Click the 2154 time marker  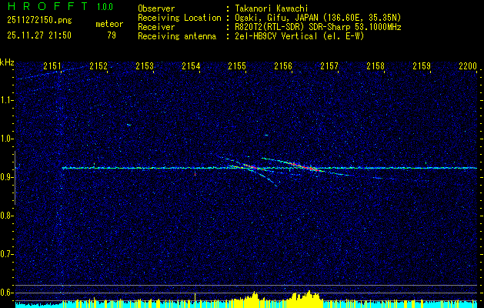[191, 65]
